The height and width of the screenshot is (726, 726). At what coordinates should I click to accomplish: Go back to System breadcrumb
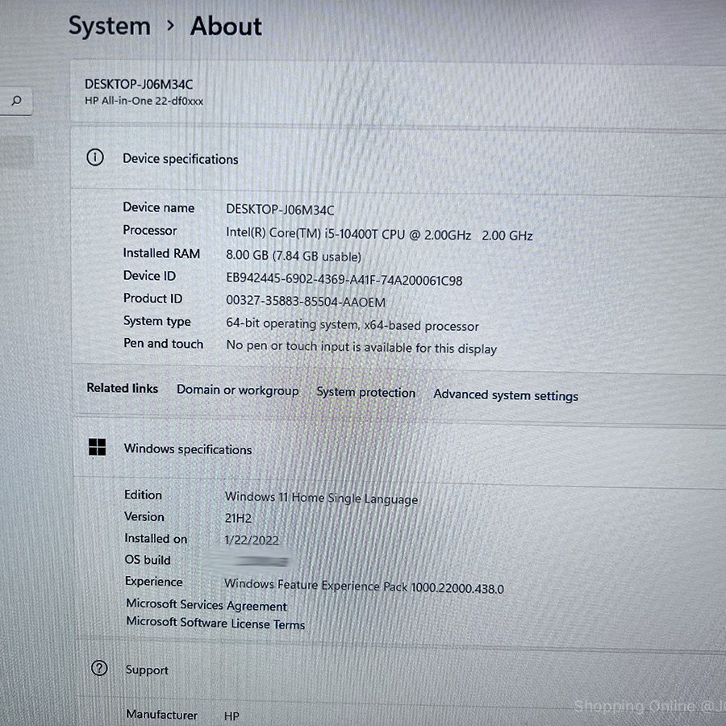[110, 26]
